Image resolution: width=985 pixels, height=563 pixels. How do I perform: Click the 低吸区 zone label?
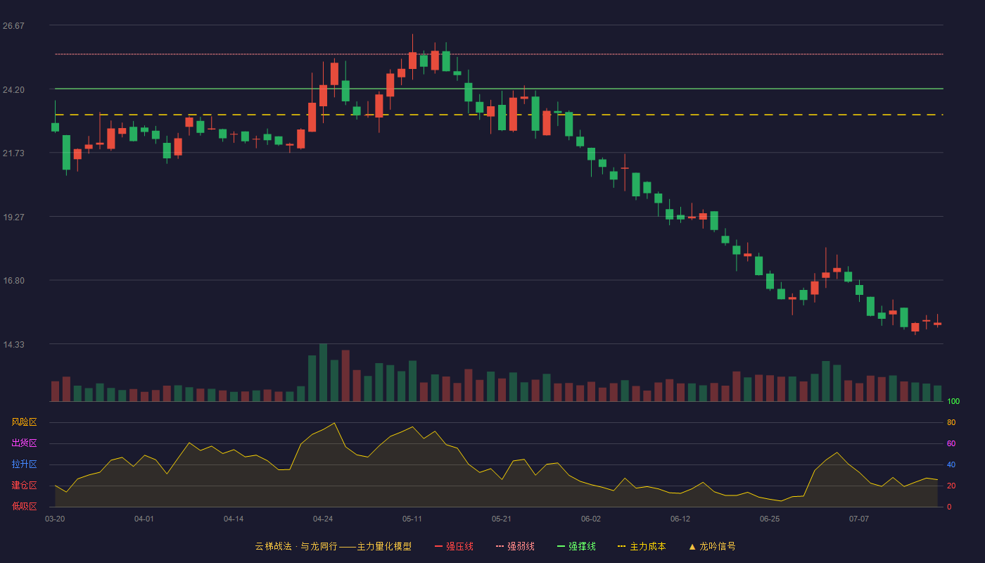(x=24, y=507)
